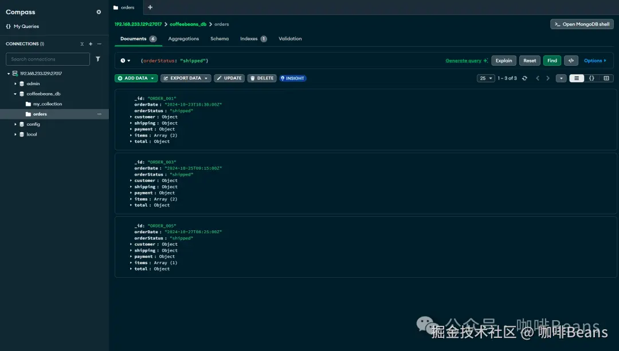Image resolution: width=619 pixels, height=351 pixels.
Task: Open My Queries in sidebar
Action: tap(22, 26)
